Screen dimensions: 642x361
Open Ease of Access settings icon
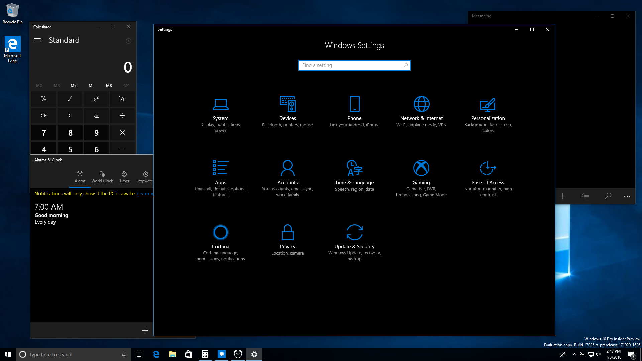click(x=488, y=168)
